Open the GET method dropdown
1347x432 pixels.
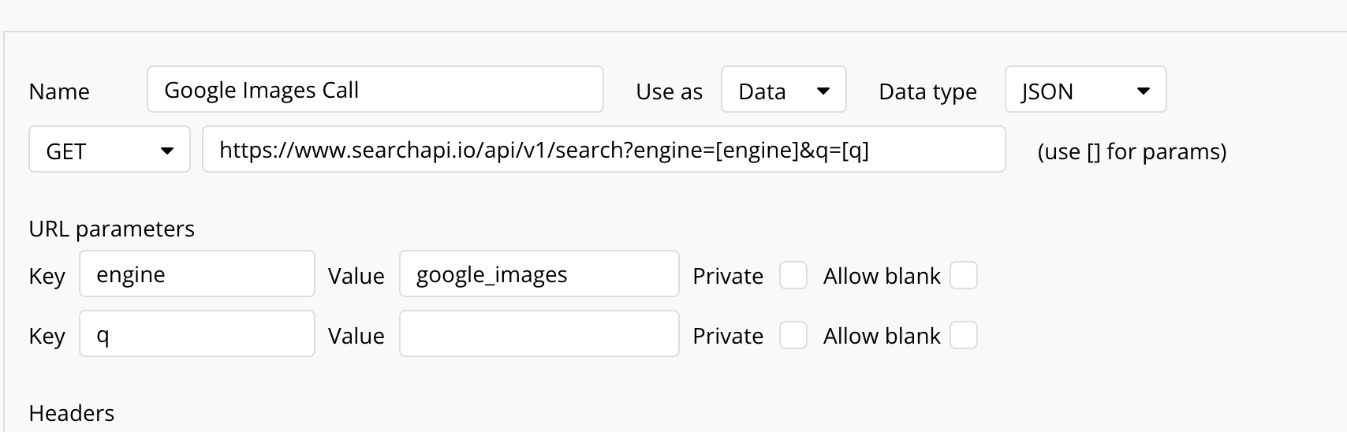[x=110, y=150]
